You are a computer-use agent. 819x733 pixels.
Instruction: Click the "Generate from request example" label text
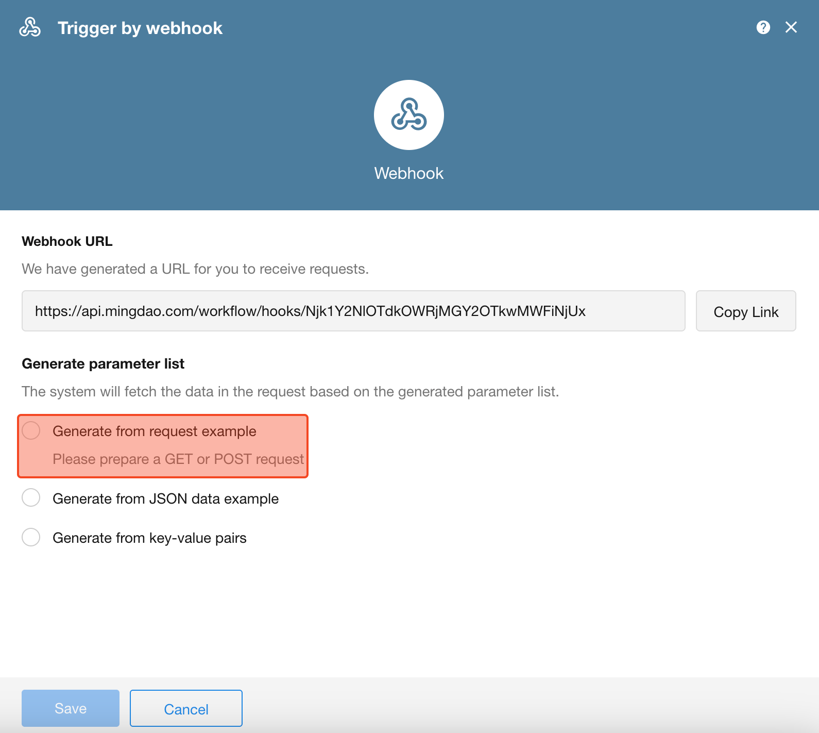tap(154, 431)
